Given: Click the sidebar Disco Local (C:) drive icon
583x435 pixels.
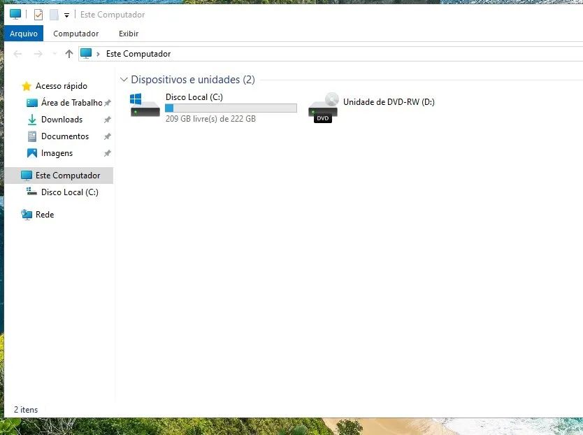Looking at the screenshot, I should 31,192.
